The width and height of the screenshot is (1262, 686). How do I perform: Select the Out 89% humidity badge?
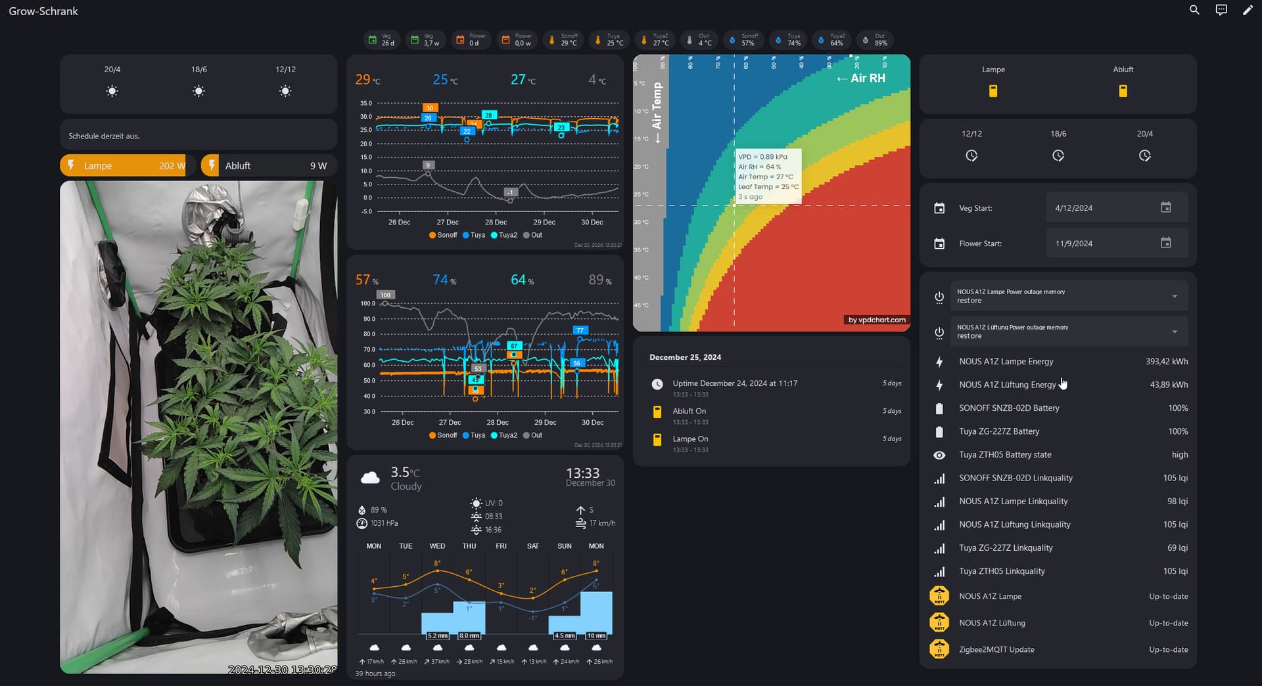point(875,40)
